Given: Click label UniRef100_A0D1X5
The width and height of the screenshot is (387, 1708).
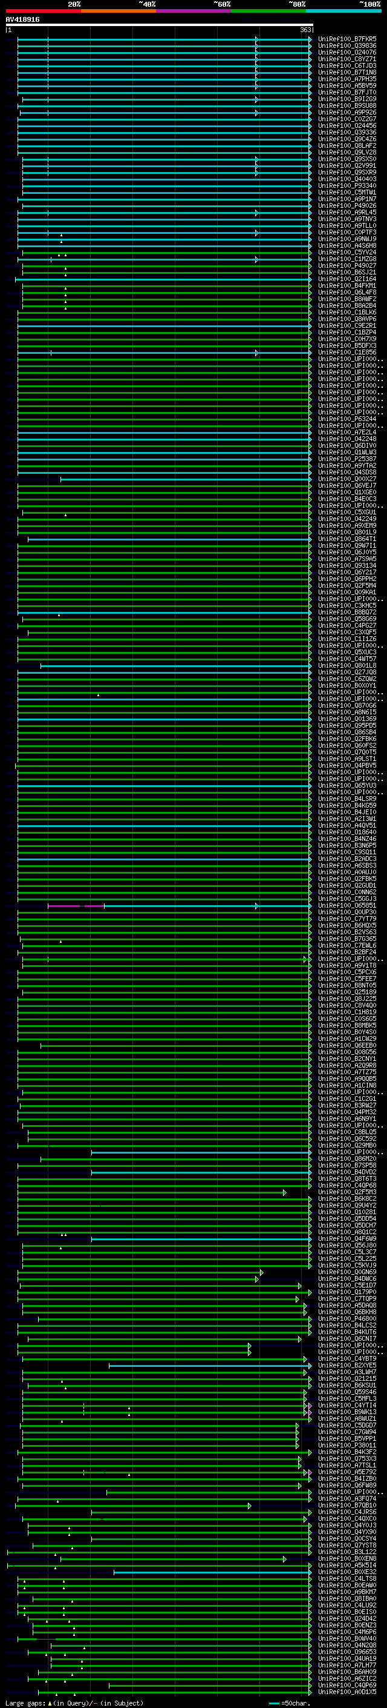Looking at the screenshot, I should tap(347, 1692).
